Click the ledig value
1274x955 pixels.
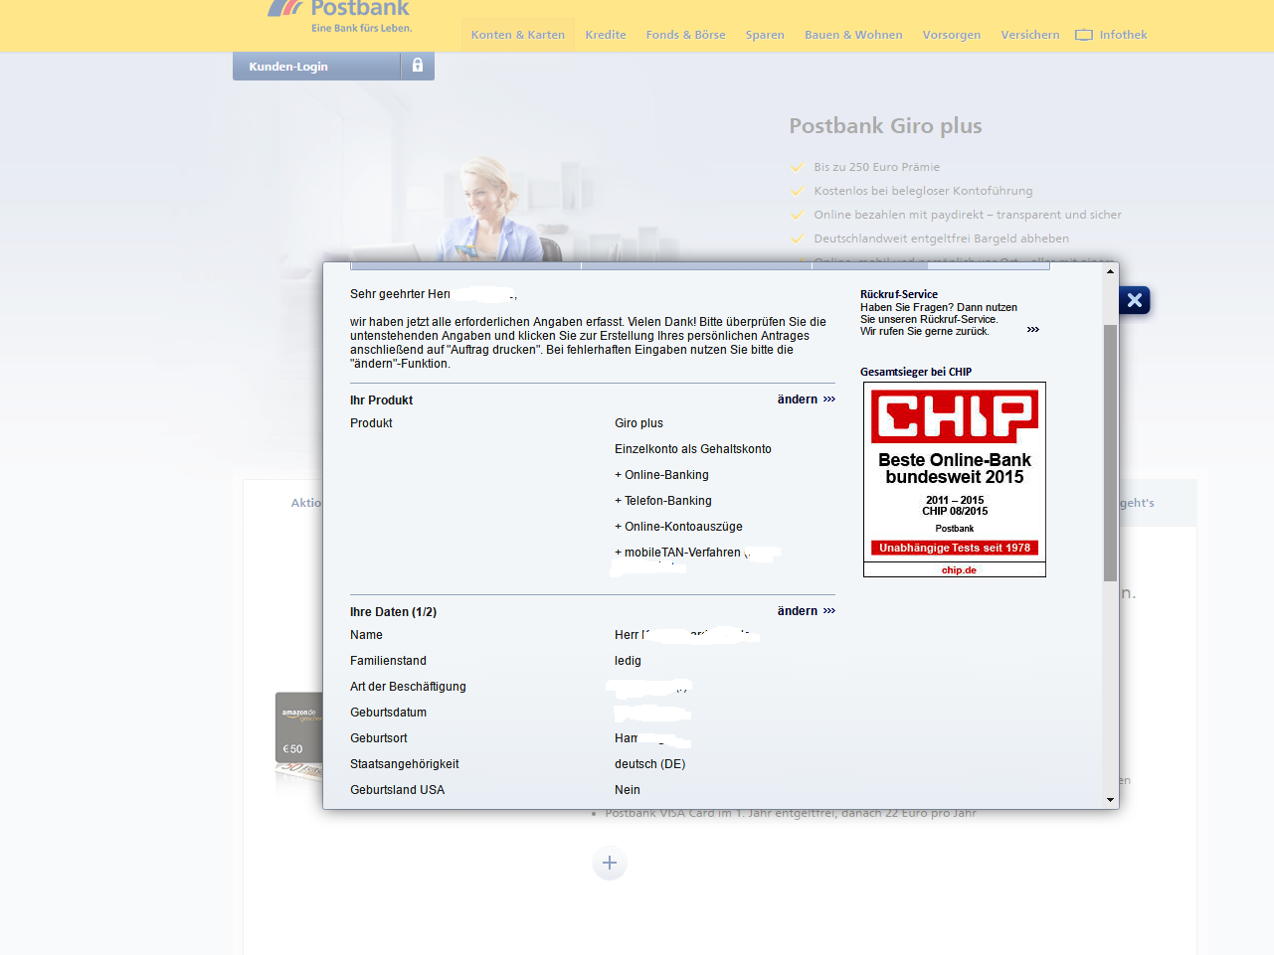[x=628, y=661]
